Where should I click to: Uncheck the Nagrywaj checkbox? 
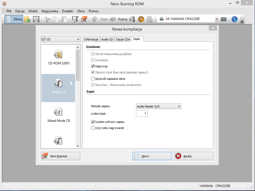(x=93, y=66)
